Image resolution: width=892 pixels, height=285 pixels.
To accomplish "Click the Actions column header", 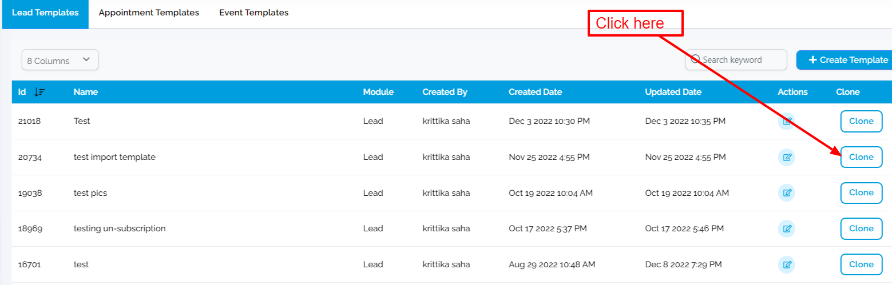I will pyautogui.click(x=792, y=92).
